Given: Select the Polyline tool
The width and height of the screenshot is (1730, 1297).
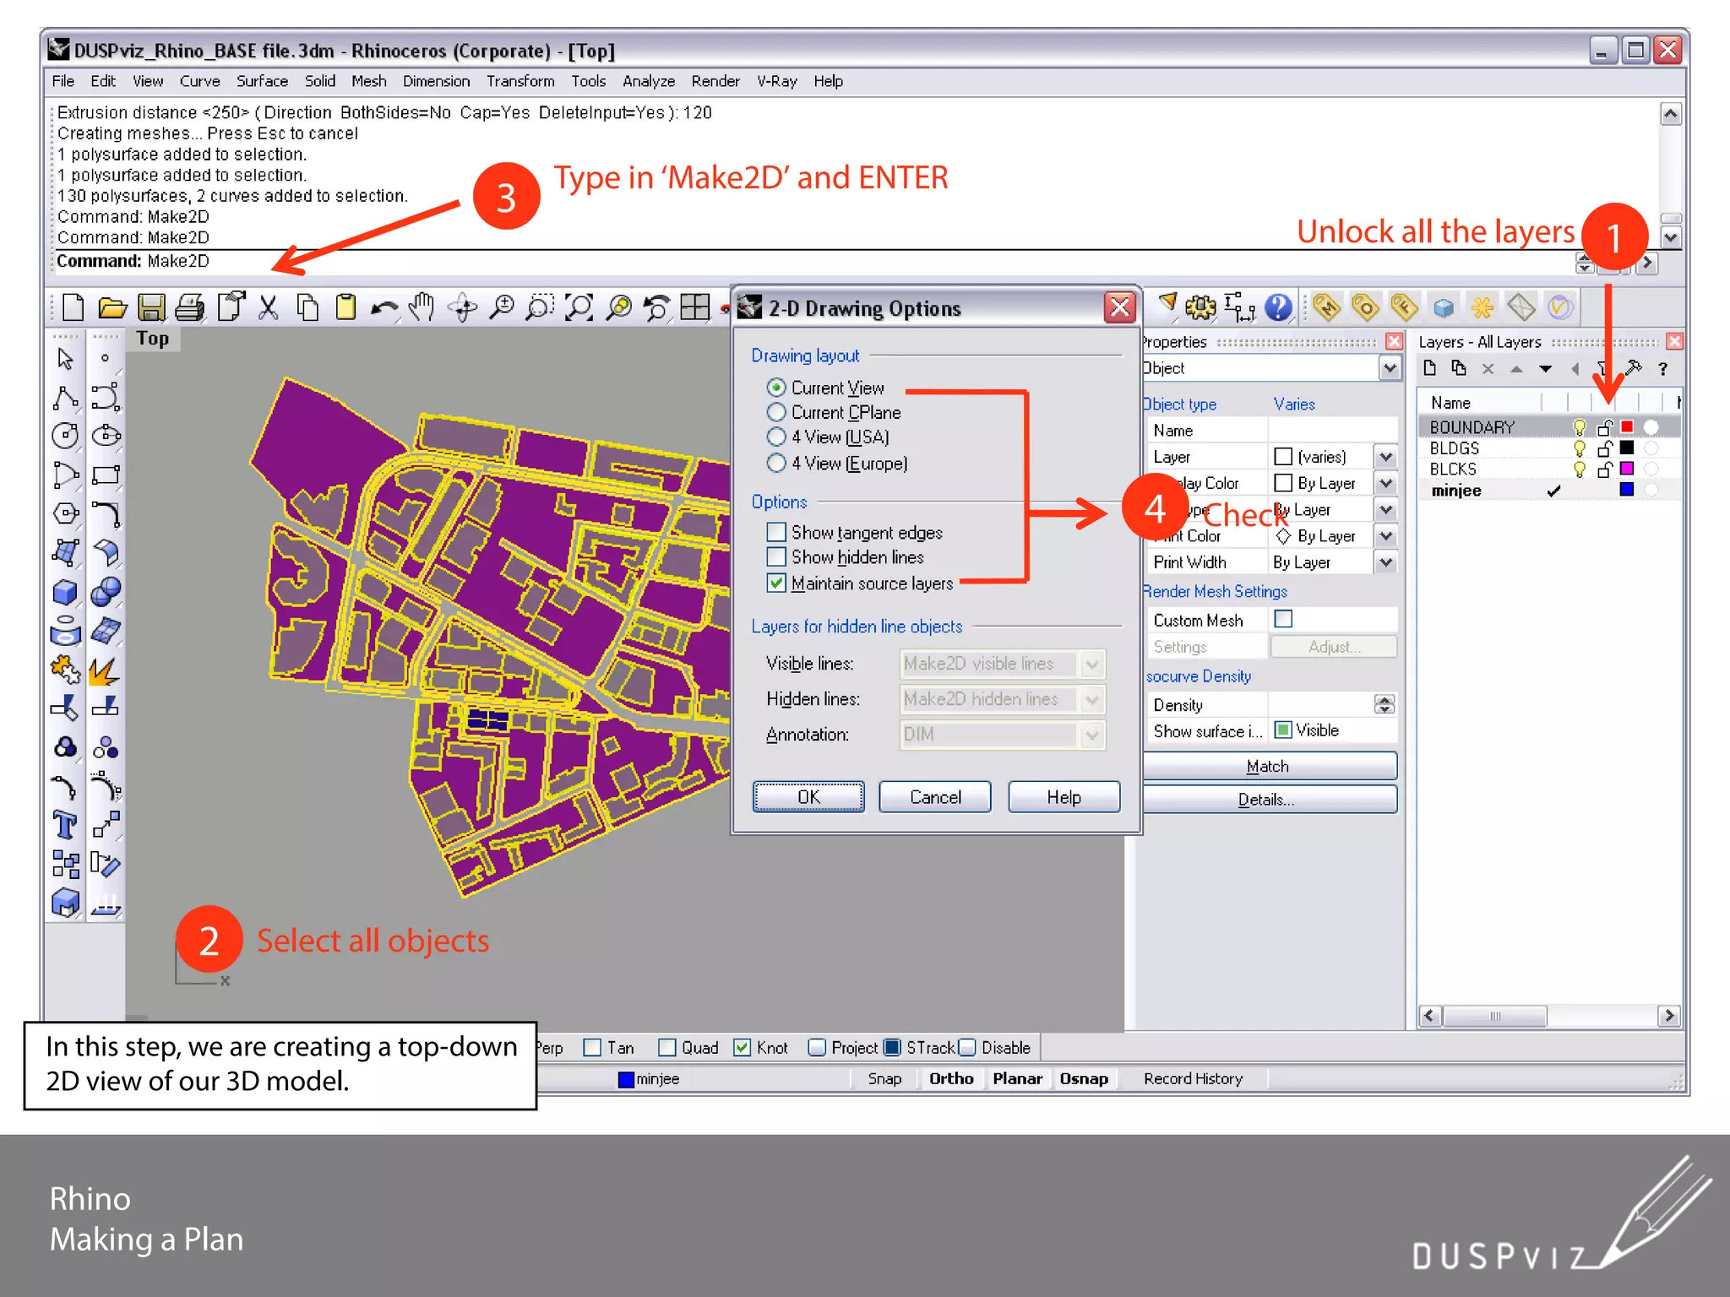Looking at the screenshot, I should 66,398.
